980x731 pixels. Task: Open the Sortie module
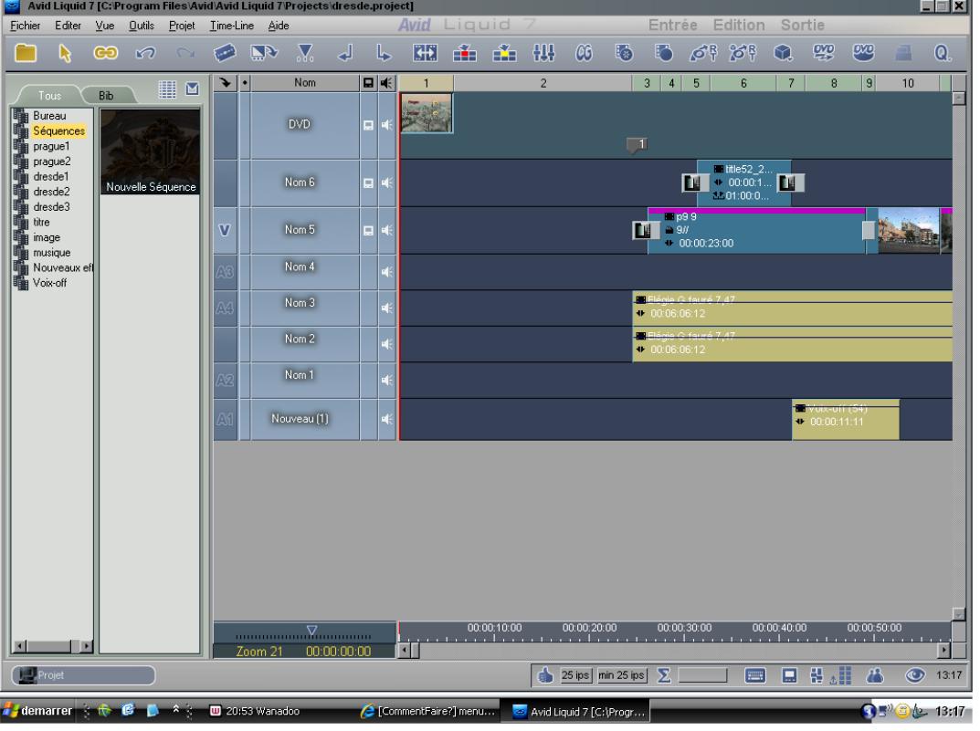pos(803,25)
